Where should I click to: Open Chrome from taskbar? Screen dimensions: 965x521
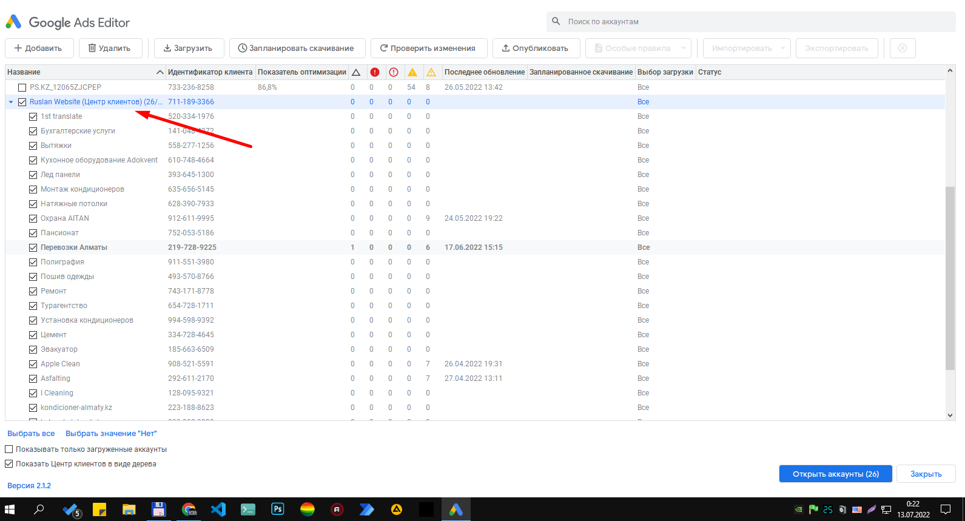[x=189, y=509]
